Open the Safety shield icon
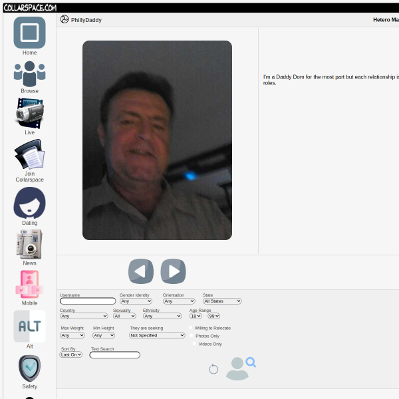The width and height of the screenshot is (399, 399). (29, 368)
